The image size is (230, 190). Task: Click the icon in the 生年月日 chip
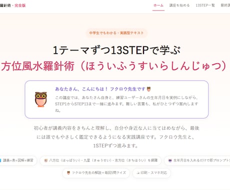point(170,160)
